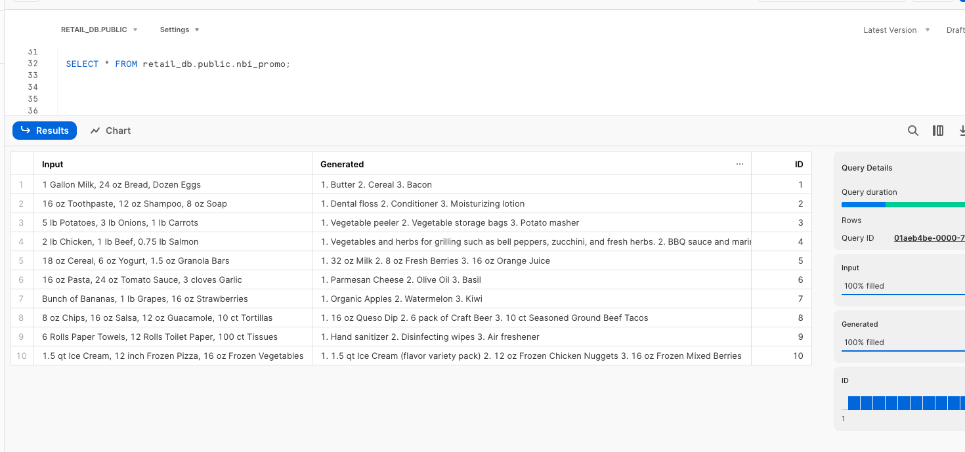Select row number 10 in results

click(x=22, y=356)
